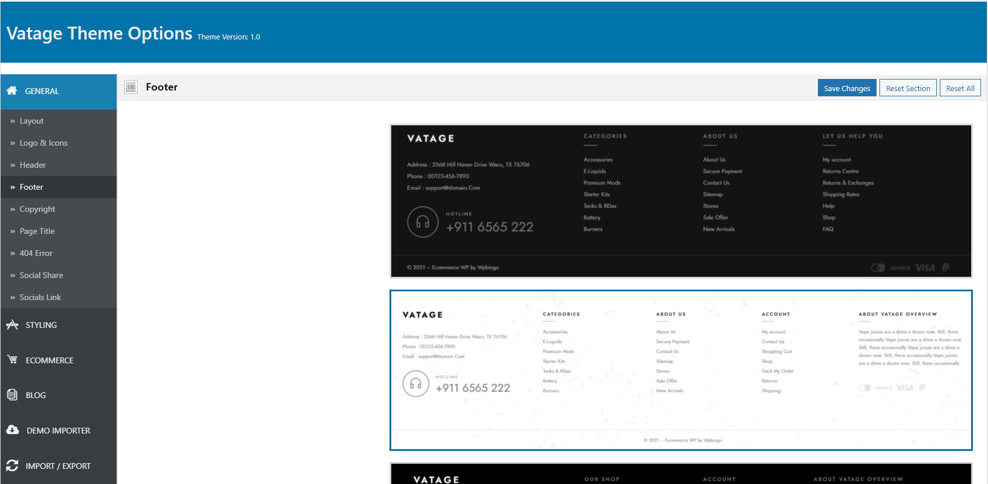
Task: Click the Save Changes button
Action: [x=847, y=88]
